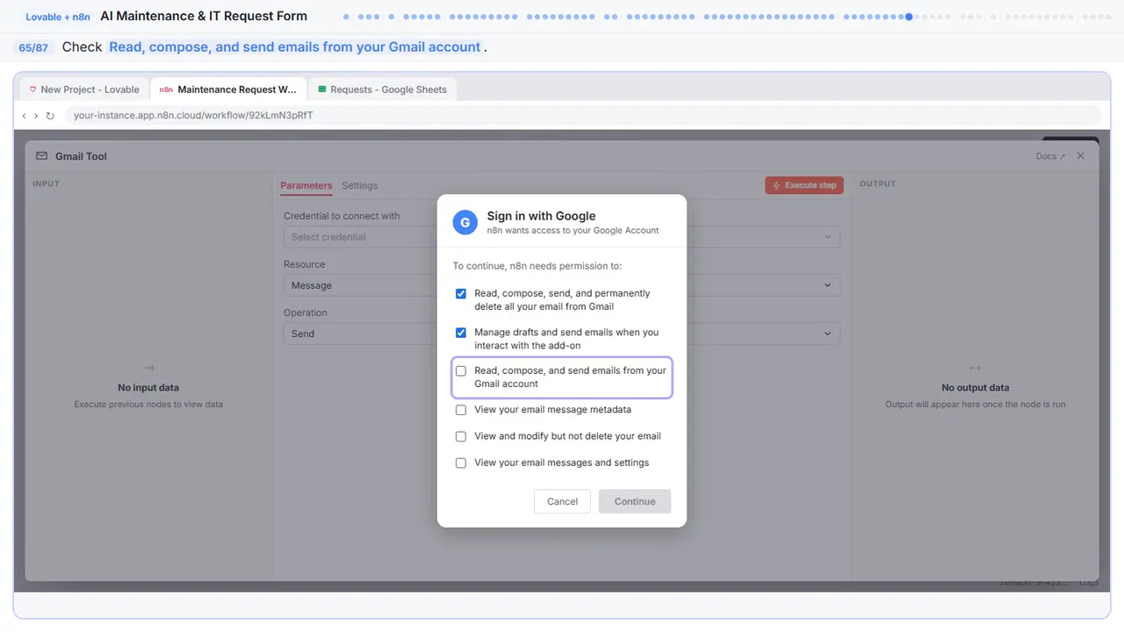Check 'Read, compose, and send emails' permission
This screenshot has height=632, width=1124.
coord(461,371)
